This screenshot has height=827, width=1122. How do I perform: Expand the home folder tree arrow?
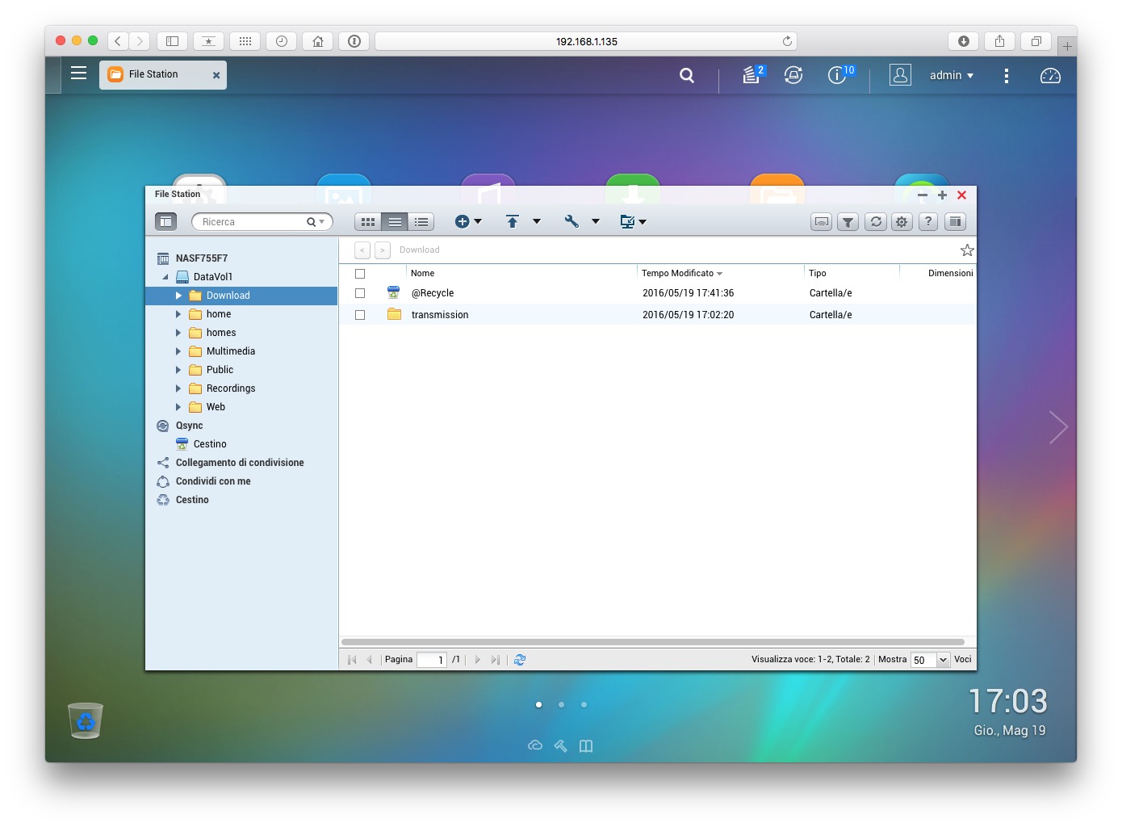coord(178,314)
